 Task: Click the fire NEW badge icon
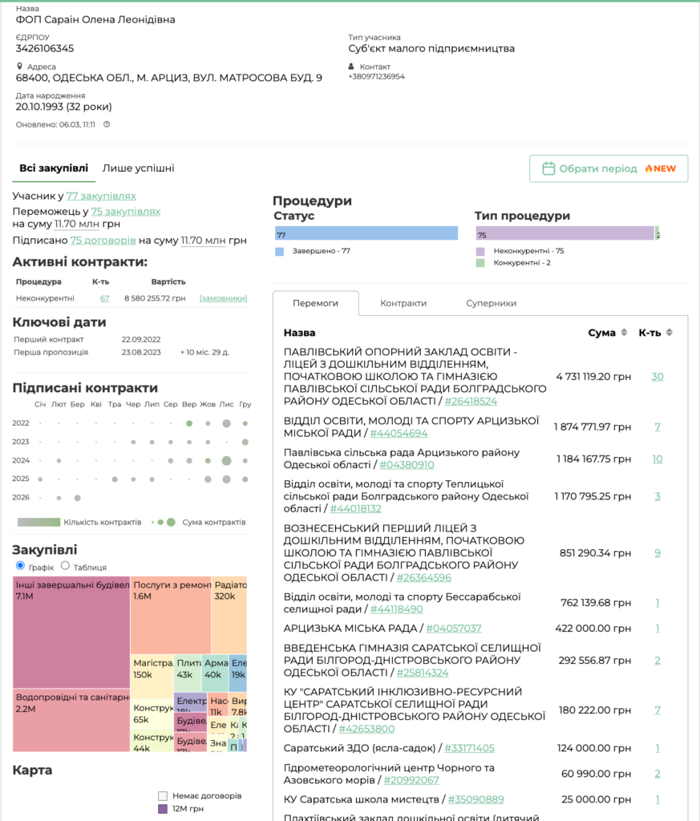tap(649, 168)
